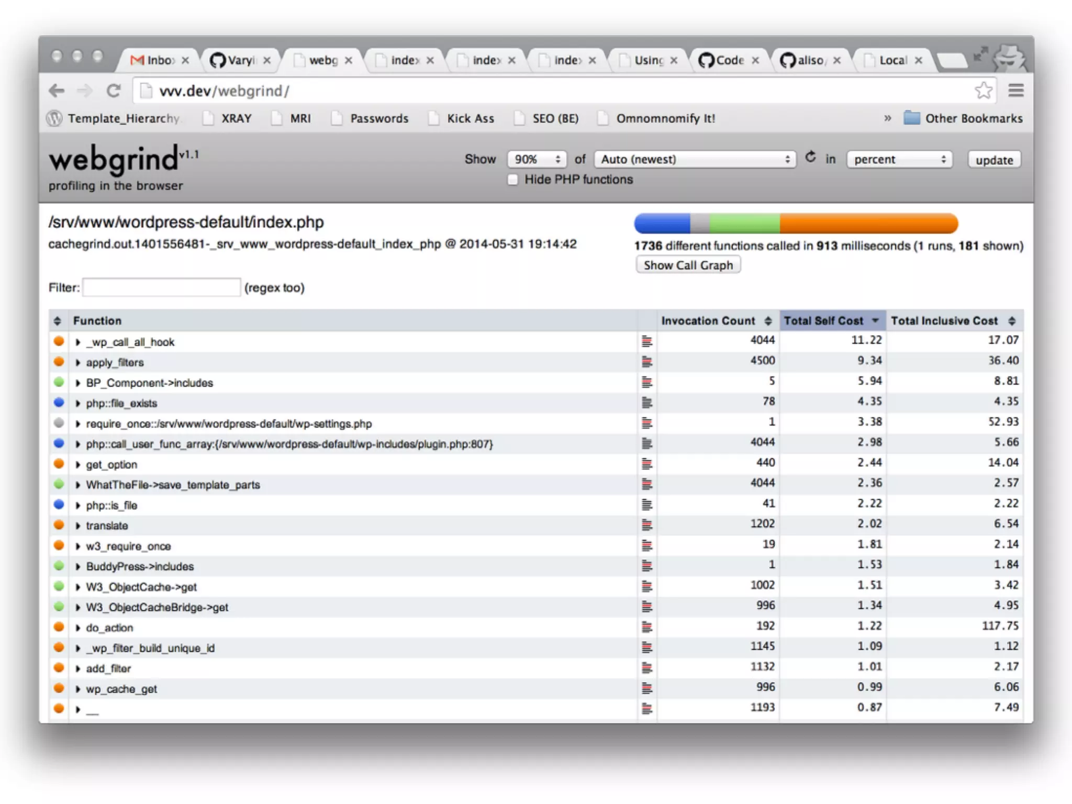Click the orange dot beside _wp_call_all_hook
The image size is (1072, 804).
coord(59,341)
